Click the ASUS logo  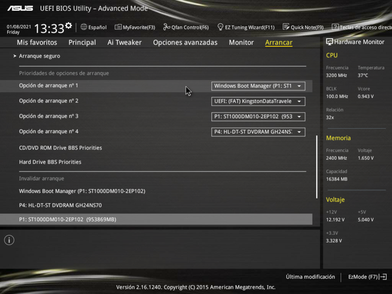[20, 8]
